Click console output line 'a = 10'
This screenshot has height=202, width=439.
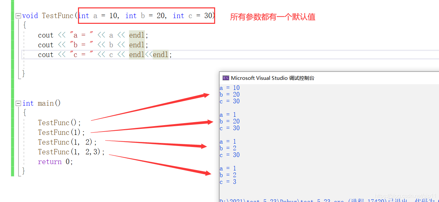pyautogui.click(x=230, y=88)
